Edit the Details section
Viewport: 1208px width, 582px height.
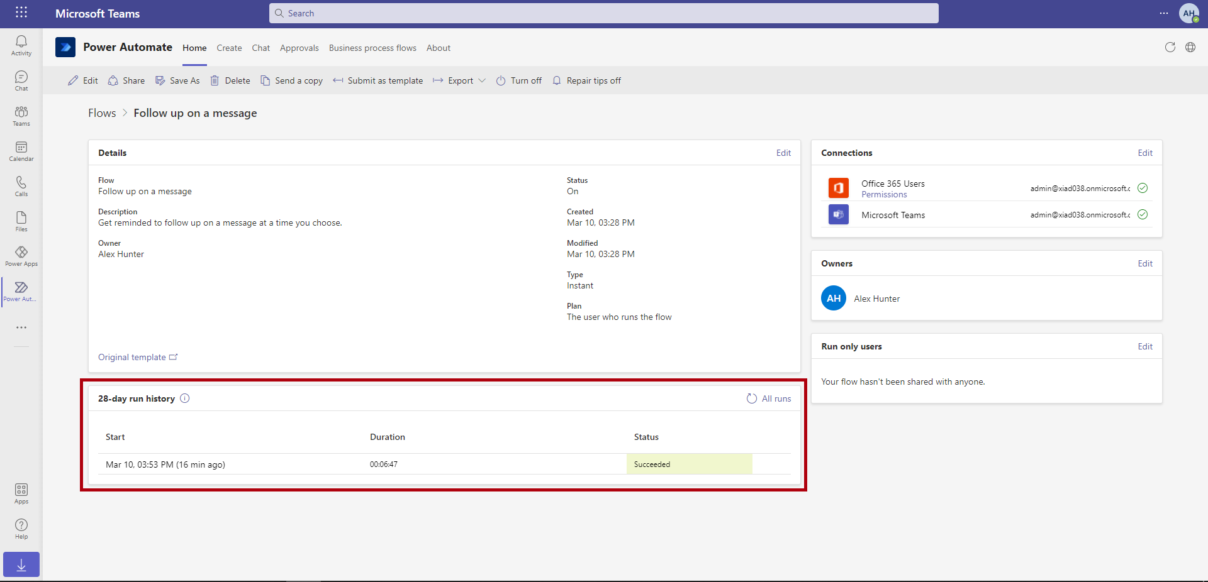(x=783, y=153)
